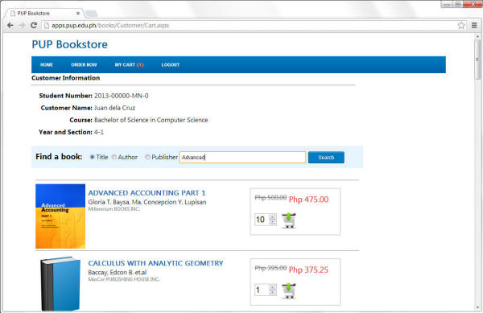Click customer name Juan dela Cruz
Image resolution: width=483 pixels, height=313 pixels.
tap(114, 108)
